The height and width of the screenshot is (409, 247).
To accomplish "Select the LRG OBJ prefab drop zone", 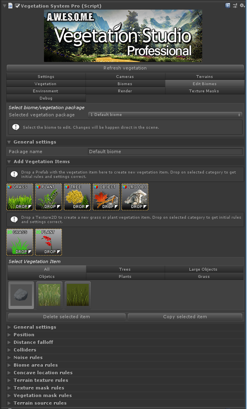I will coord(135,197).
